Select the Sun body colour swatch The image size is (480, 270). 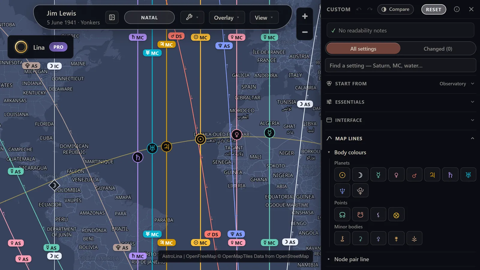(x=342, y=175)
